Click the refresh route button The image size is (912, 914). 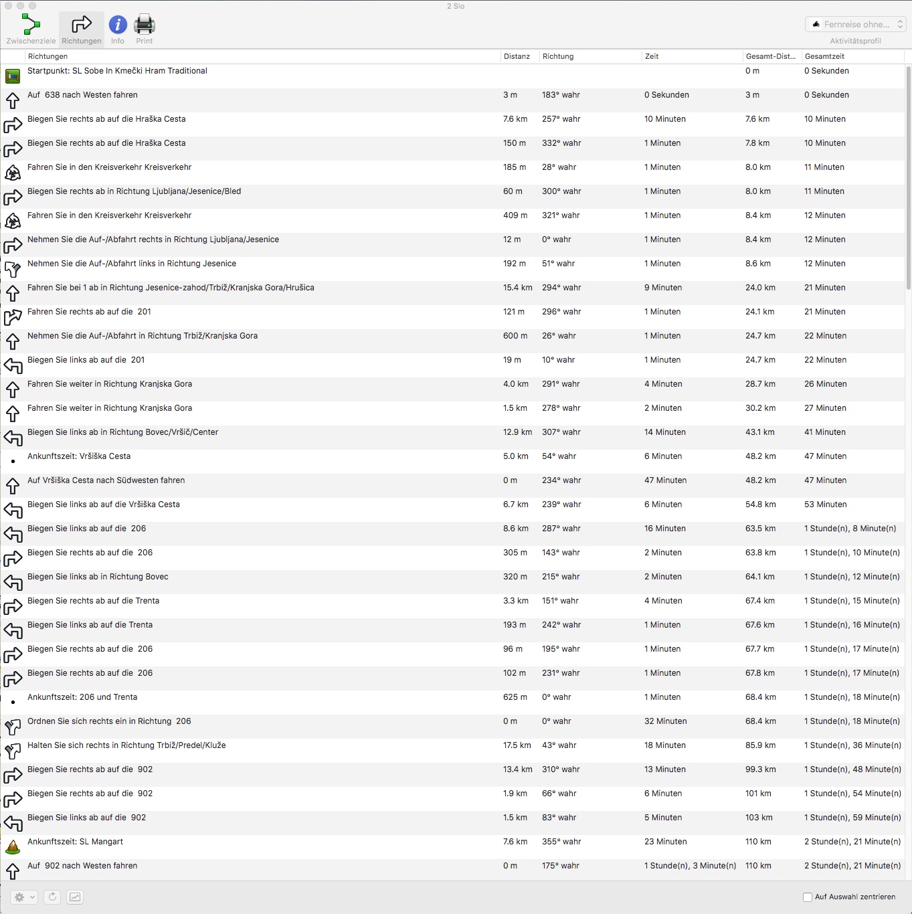click(x=53, y=897)
